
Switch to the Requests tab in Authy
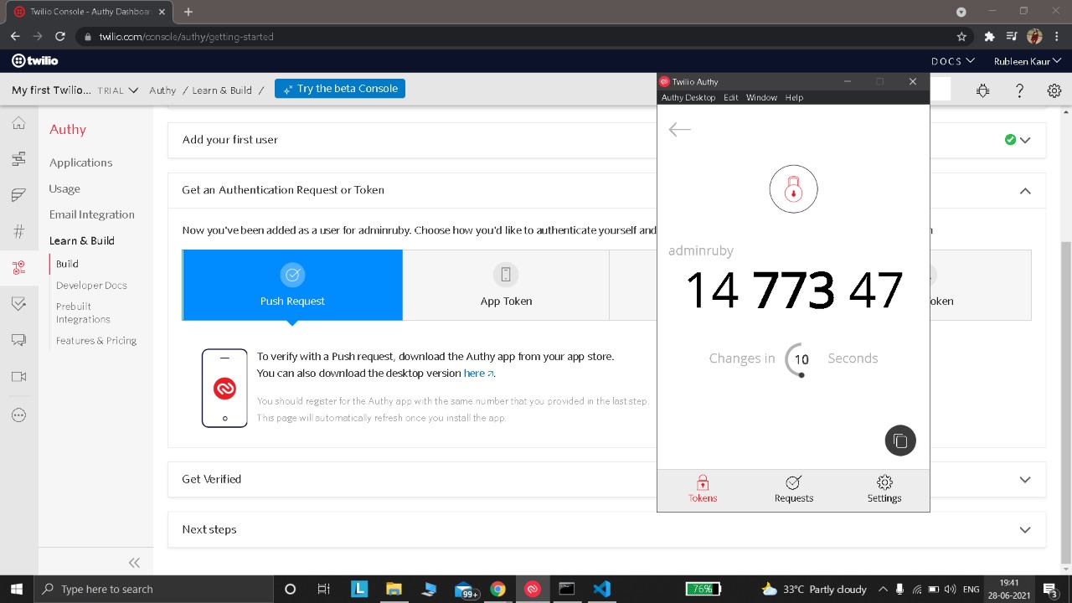[793, 489]
